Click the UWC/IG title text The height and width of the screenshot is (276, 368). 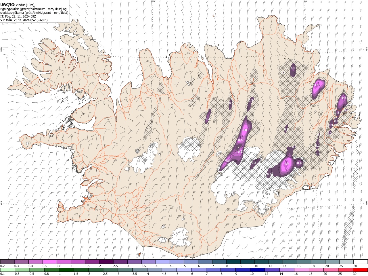point(7,4)
